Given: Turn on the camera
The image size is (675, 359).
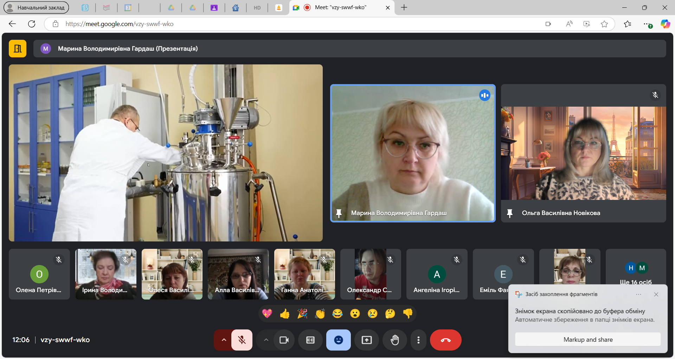Looking at the screenshot, I should coord(284,340).
